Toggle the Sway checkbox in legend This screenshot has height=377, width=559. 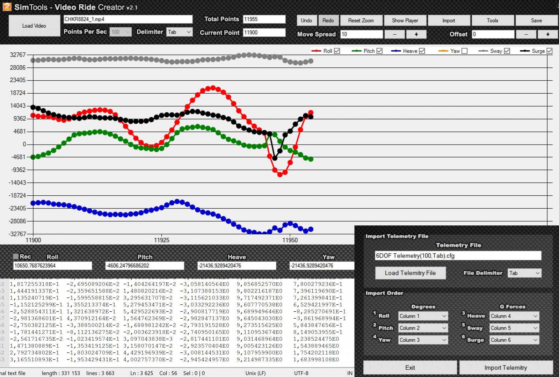click(507, 51)
